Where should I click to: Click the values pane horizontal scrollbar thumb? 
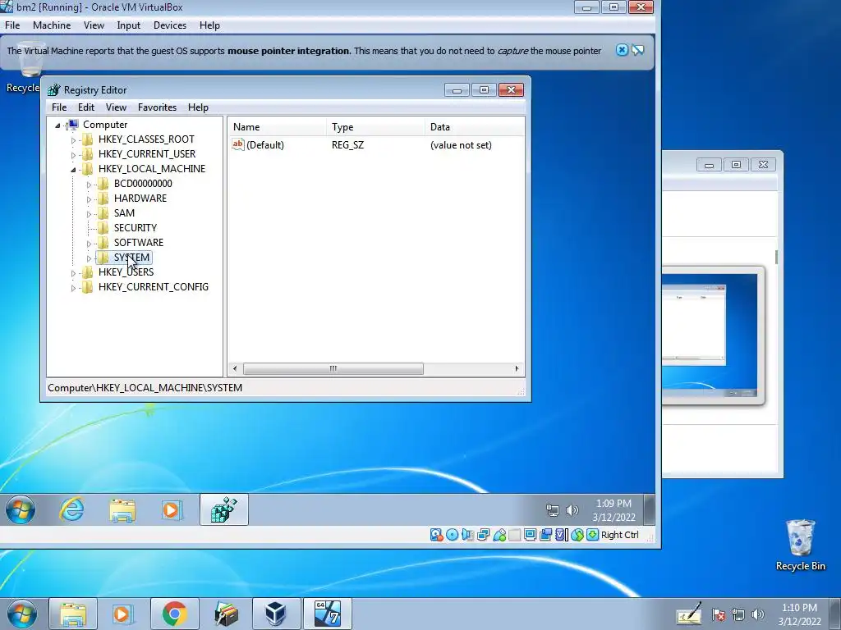[x=333, y=368]
